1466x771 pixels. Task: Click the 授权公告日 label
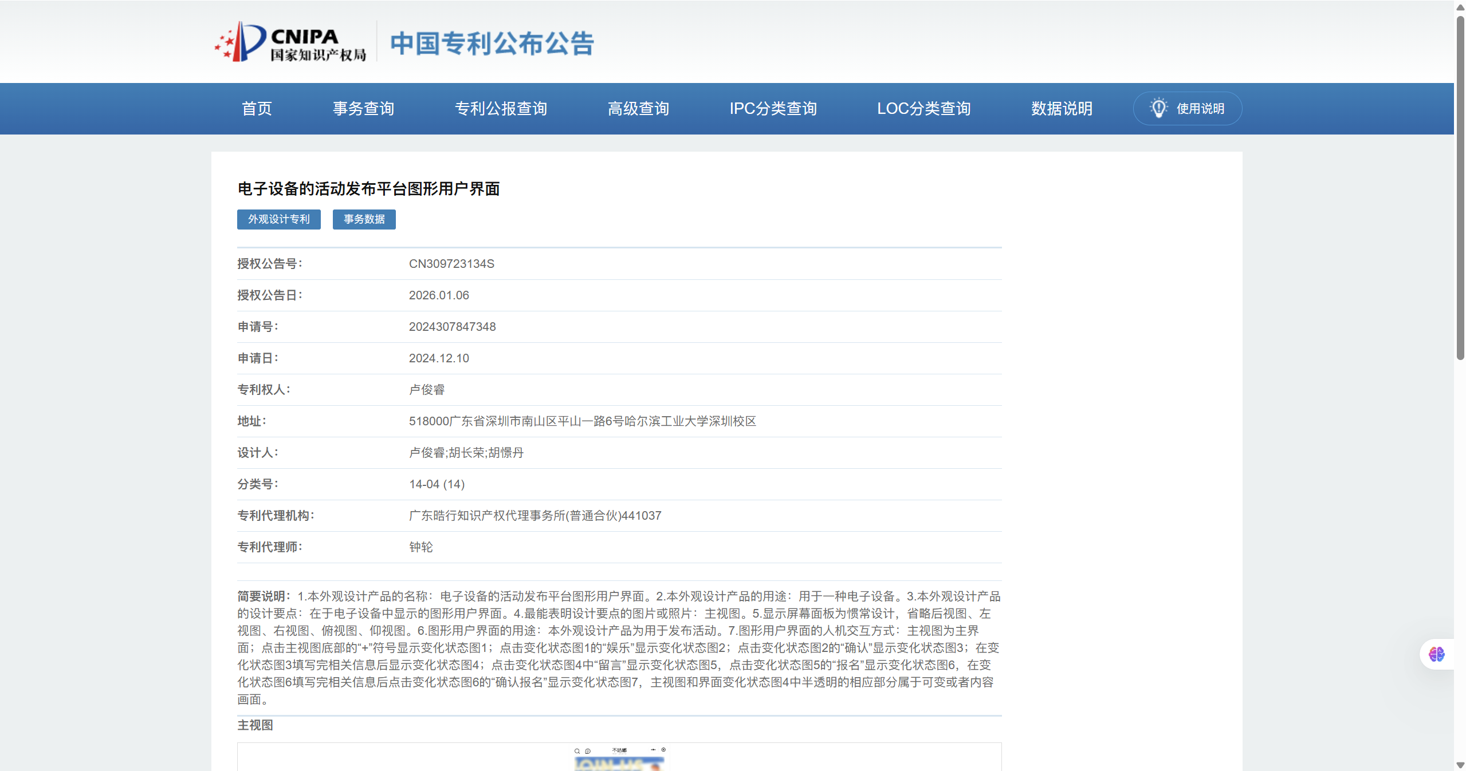pos(270,295)
